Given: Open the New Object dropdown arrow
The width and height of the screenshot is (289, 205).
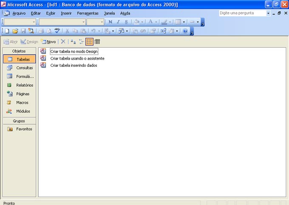Looking at the screenshot, I should pos(177,31).
